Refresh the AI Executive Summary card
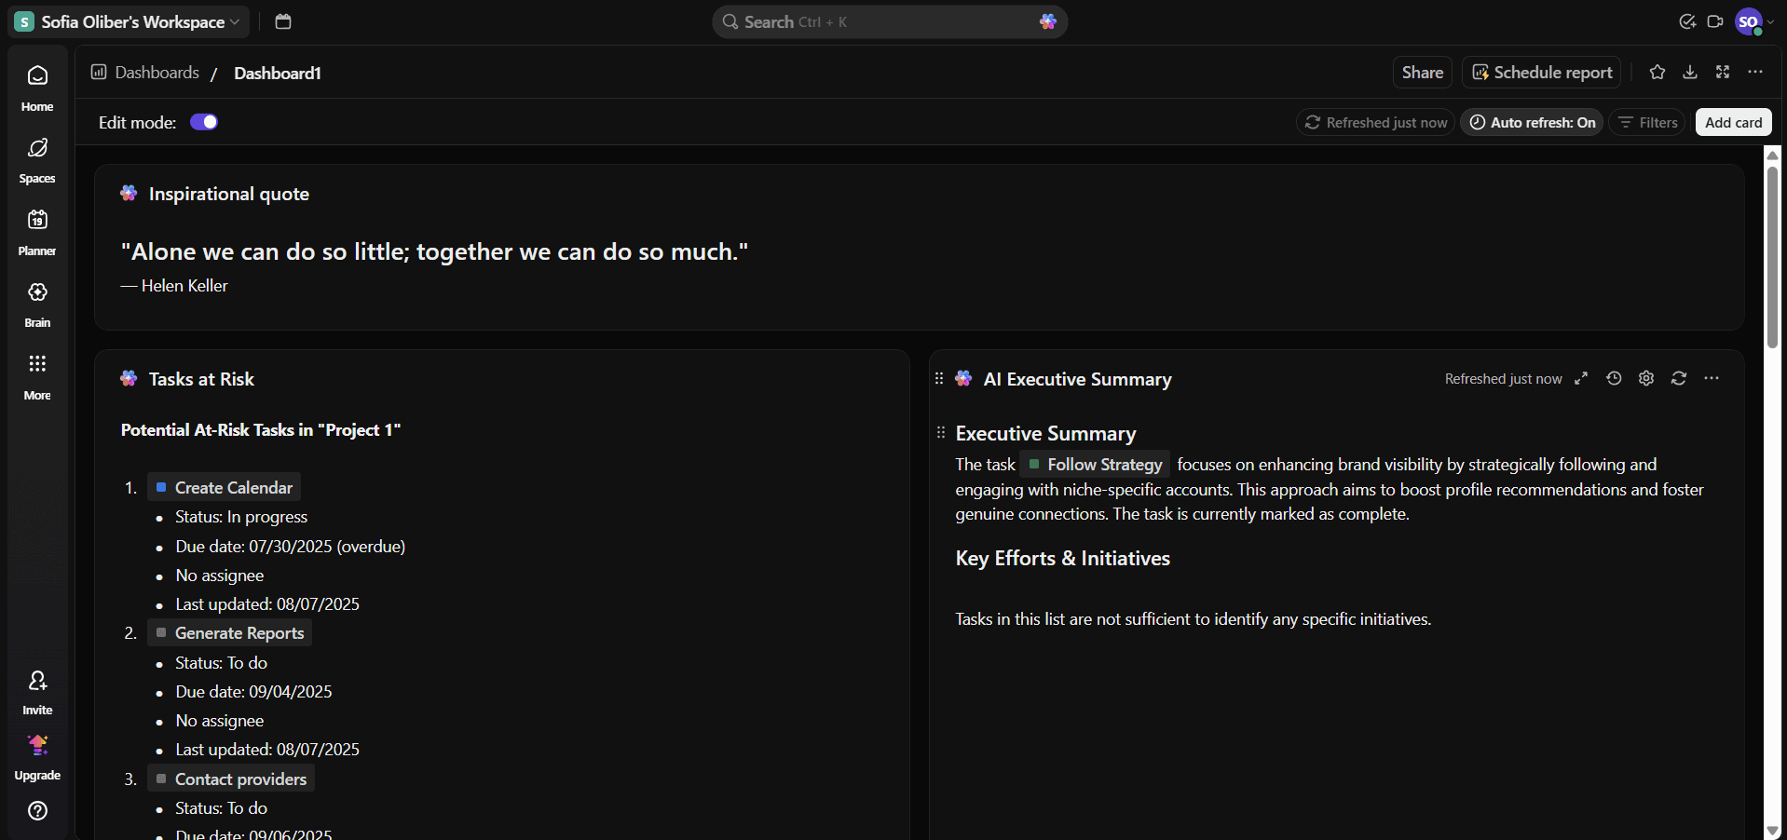Viewport: 1787px width, 840px height. tap(1678, 378)
